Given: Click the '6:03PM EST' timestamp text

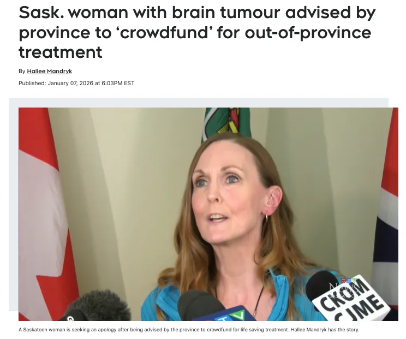Looking at the screenshot, I should point(118,83).
